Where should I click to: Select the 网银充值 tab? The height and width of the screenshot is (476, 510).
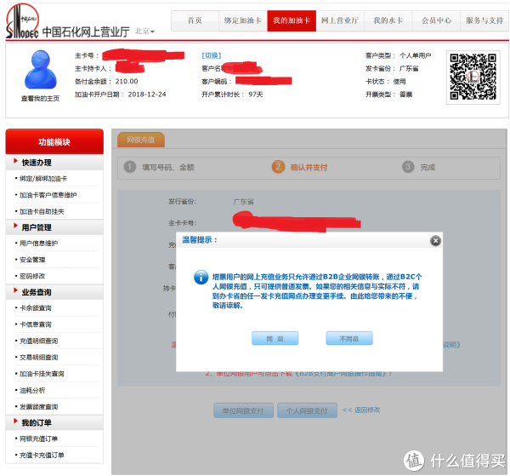(x=141, y=140)
